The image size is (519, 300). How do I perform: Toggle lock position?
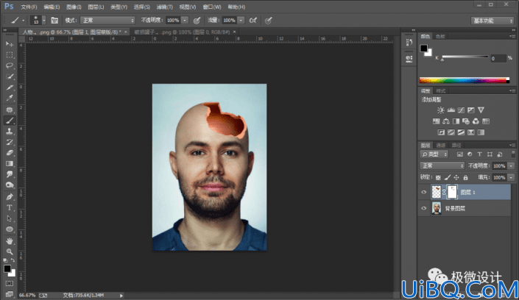(456, 178)
